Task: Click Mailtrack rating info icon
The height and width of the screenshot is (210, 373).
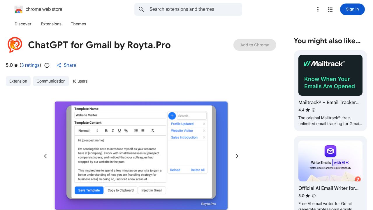Action: (314, 110)
